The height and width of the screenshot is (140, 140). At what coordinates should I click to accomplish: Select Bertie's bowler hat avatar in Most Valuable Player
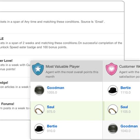coord(39,128)
